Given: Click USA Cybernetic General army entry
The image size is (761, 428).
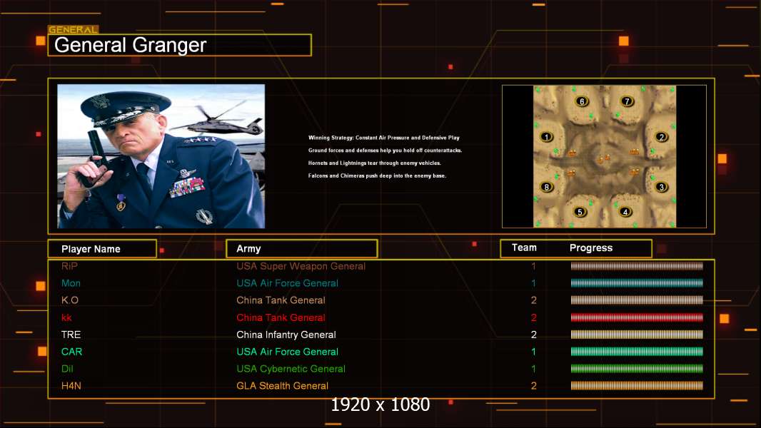Looking at the screenshot, I should click(x=291, y=369).
